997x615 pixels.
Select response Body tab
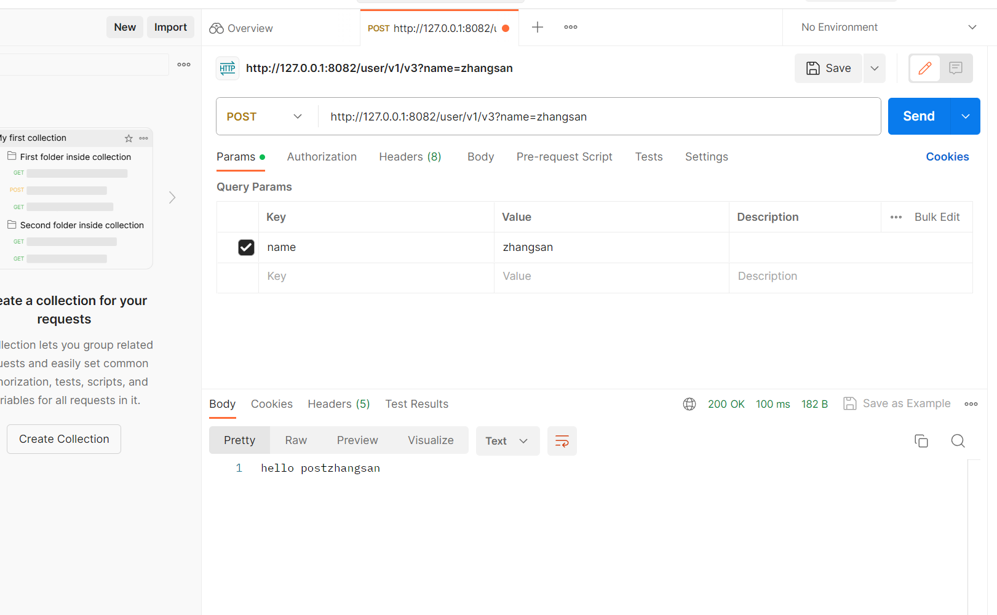222,404
